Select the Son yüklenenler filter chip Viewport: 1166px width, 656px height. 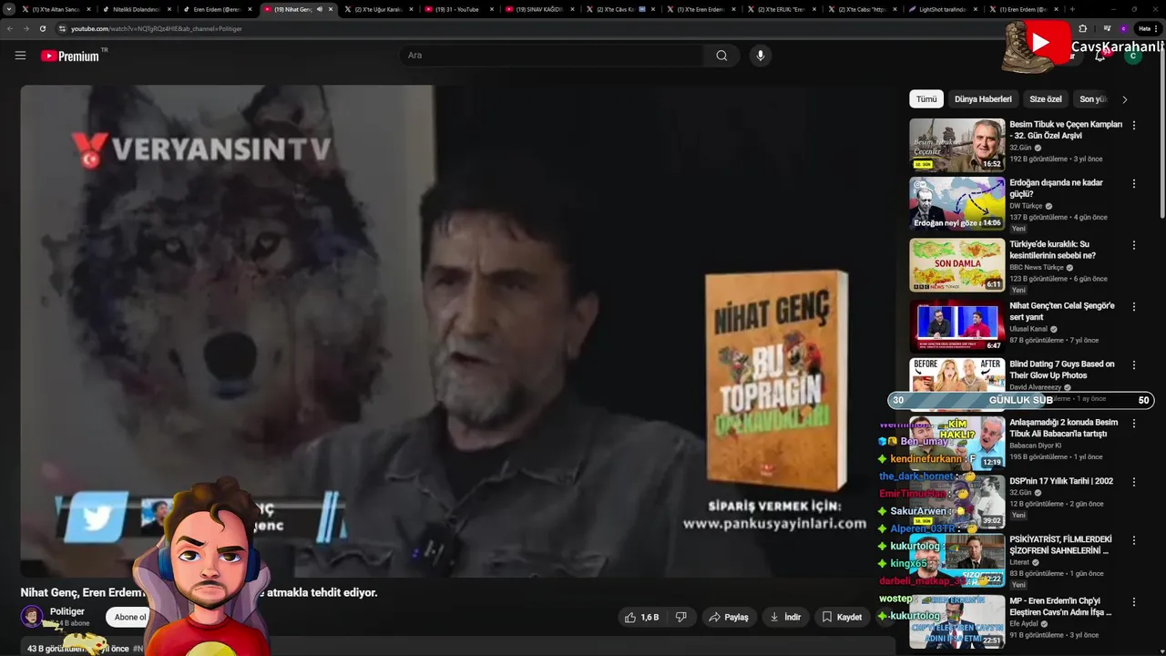(1092, 99)
